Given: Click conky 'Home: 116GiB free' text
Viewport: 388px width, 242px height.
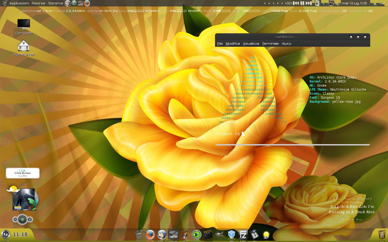Looking at the screenshot, I should (274, 11).
